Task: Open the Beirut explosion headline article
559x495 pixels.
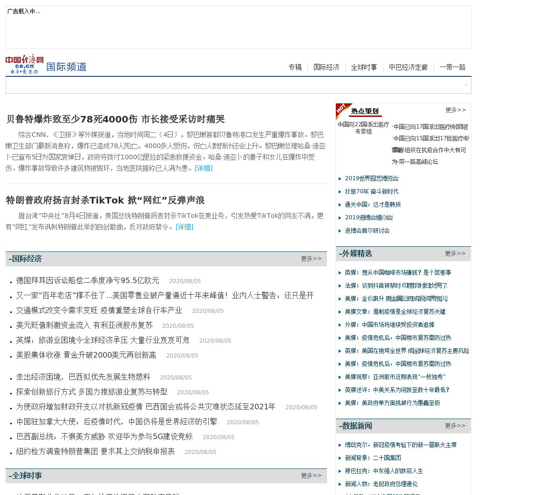Action: 115,119
